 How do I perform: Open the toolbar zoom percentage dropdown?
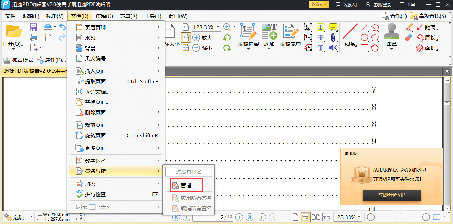218,27
